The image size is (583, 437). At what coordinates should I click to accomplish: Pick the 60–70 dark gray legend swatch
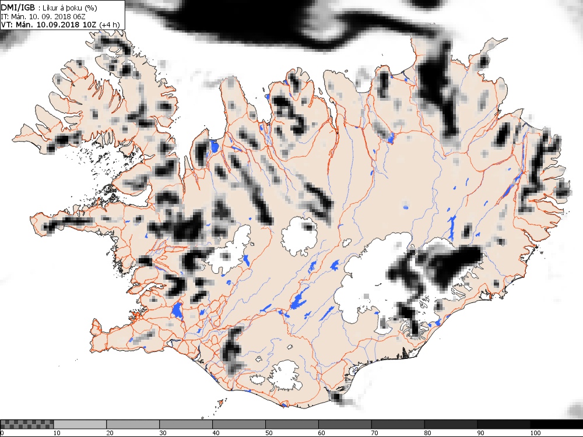[x=345, y=424]
